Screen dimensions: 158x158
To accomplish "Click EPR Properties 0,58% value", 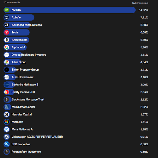I will [144, 144].
